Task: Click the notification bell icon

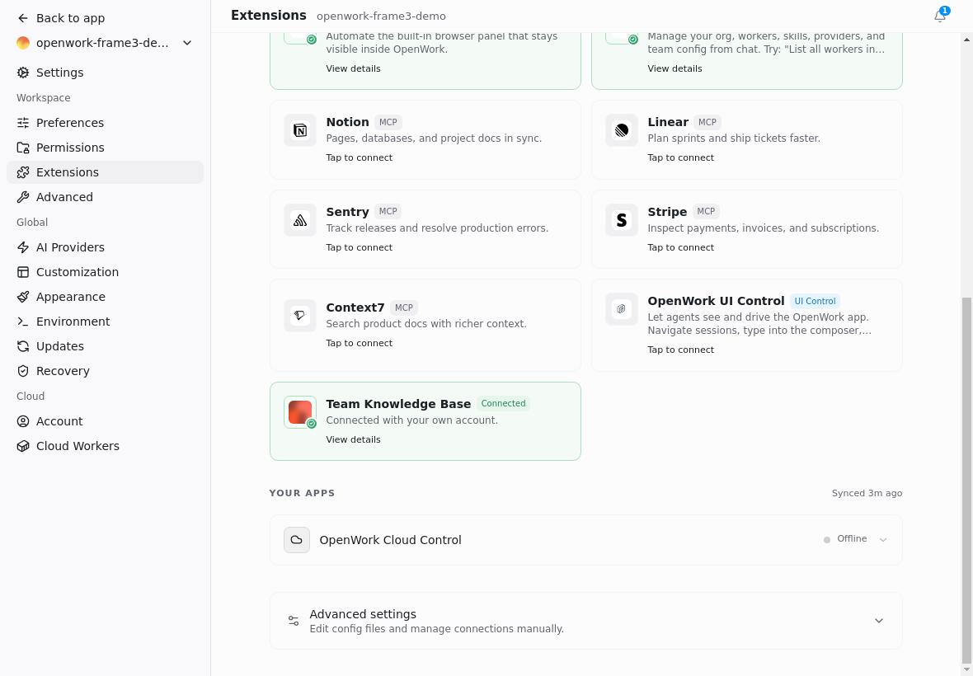Action: click(x=939, y=16)
